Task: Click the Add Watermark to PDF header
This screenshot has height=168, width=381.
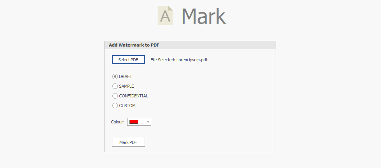Action: pyautogui.click(x=134, y=45)
